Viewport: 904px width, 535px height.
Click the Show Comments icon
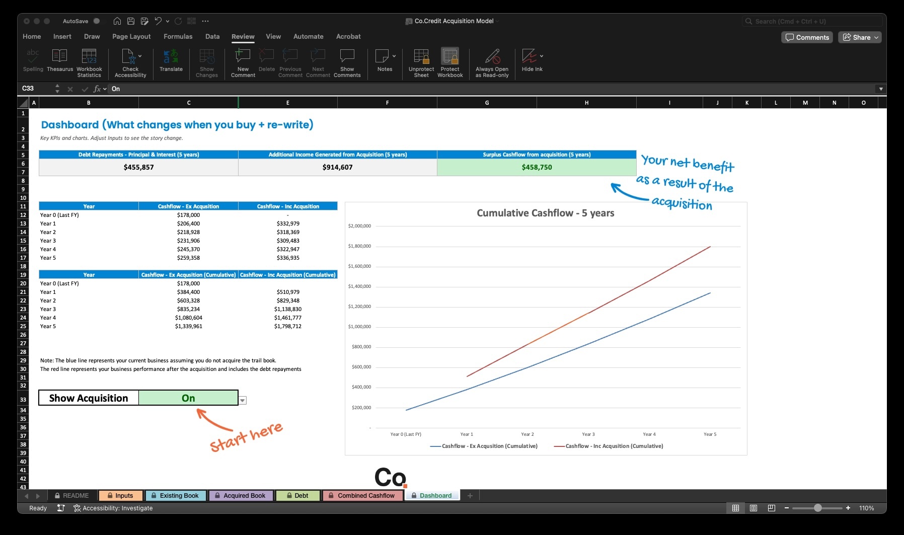[347, 60]
